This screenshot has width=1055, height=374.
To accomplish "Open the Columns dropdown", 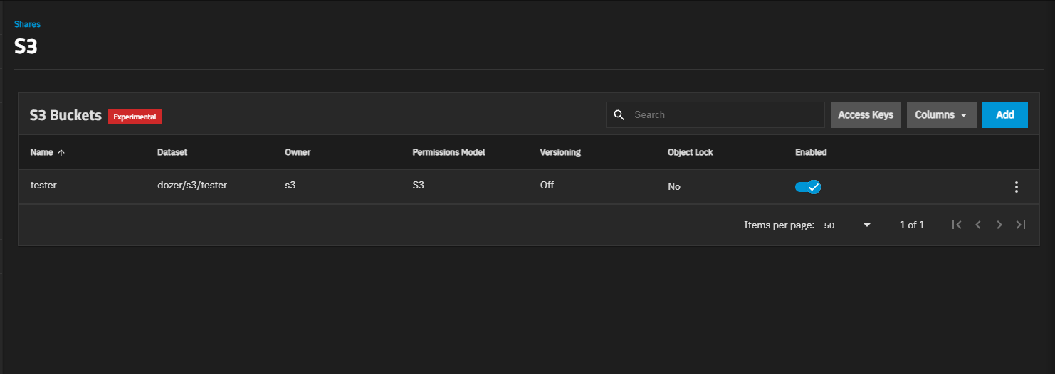I will [x=941, y=115].
